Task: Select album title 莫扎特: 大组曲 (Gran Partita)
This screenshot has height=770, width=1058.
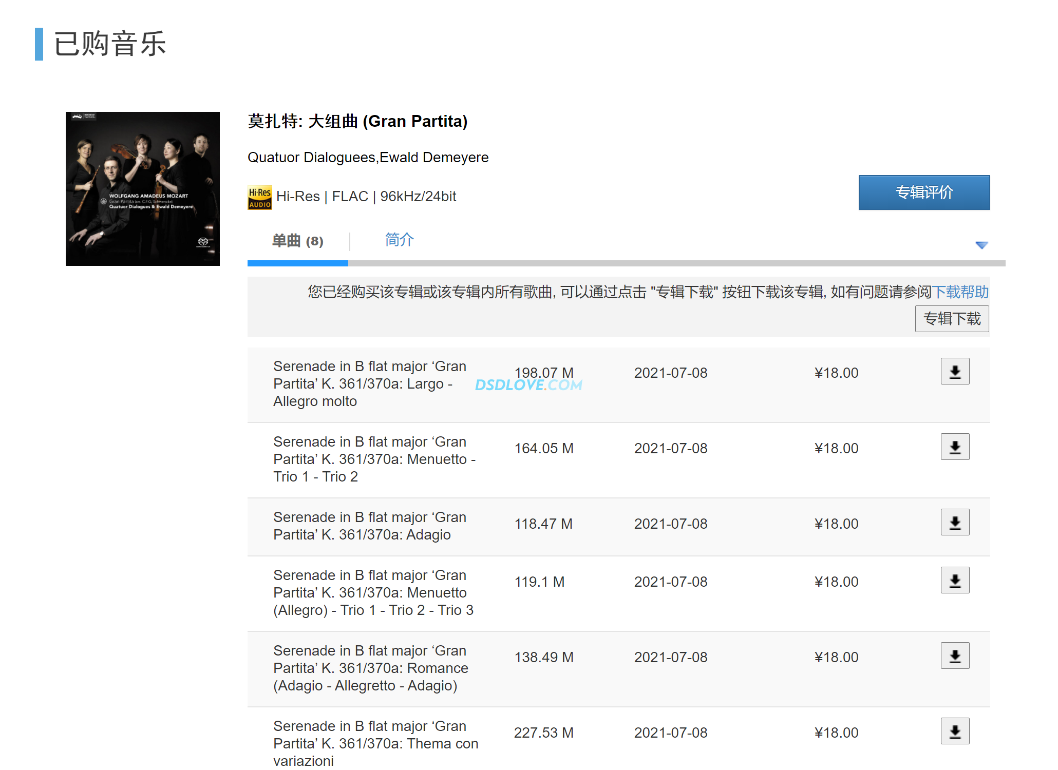Action: point(357,122)
